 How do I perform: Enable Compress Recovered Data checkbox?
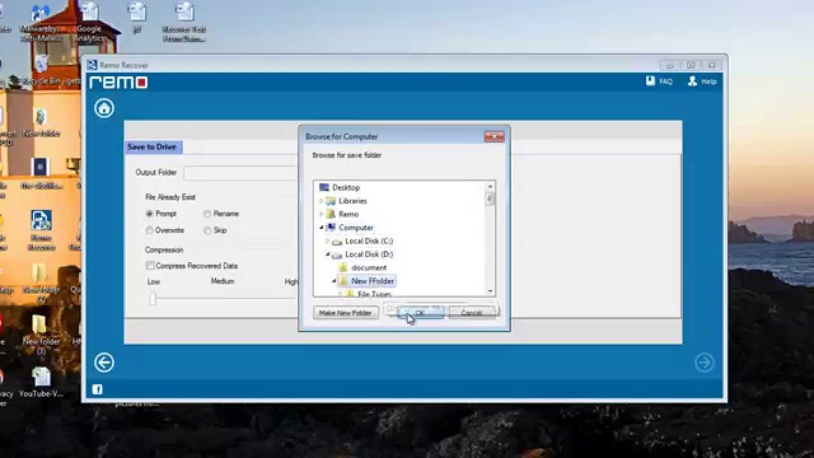(x=150, y=266)
